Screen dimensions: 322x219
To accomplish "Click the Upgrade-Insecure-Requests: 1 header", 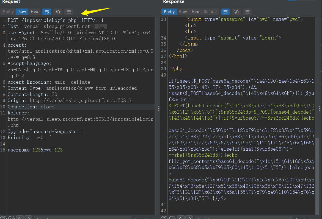I will click(46, 131).
